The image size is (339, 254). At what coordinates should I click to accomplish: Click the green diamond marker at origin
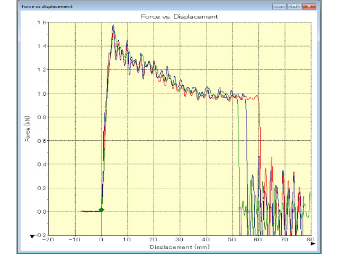click(102, 210)
